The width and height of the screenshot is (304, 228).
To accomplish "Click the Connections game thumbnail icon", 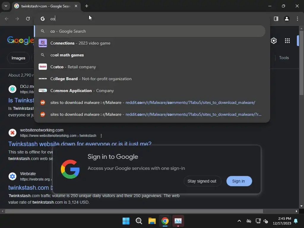I will pos(43,43).
